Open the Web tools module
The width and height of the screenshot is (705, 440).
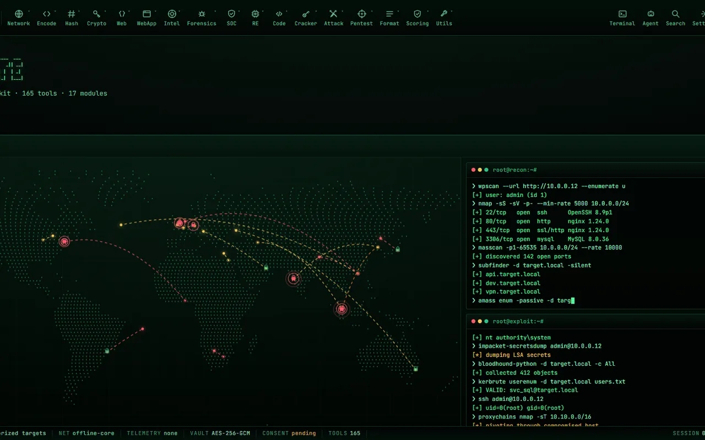coord(122,18)
